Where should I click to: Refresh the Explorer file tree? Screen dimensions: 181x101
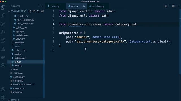38,11
